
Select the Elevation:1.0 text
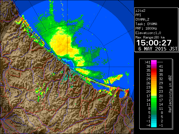pyautogui.click(x=148, y=33)
